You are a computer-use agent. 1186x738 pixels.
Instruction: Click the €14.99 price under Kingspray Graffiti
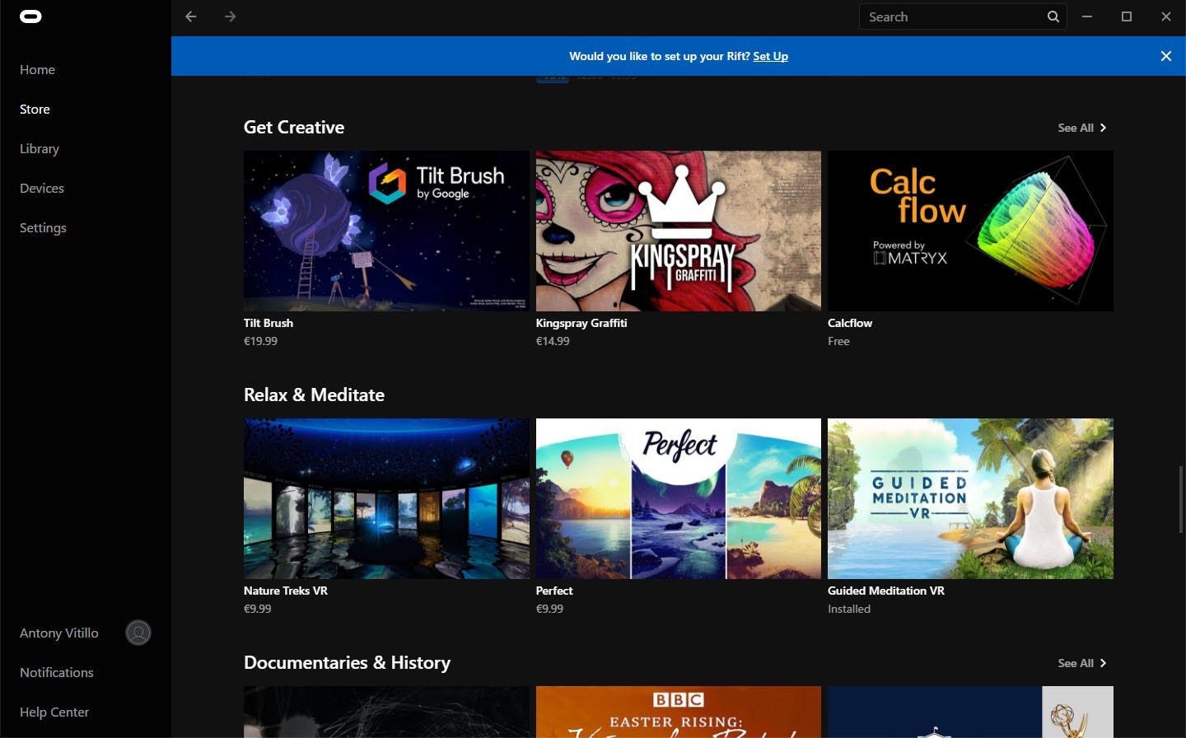(x=553, y=341)
